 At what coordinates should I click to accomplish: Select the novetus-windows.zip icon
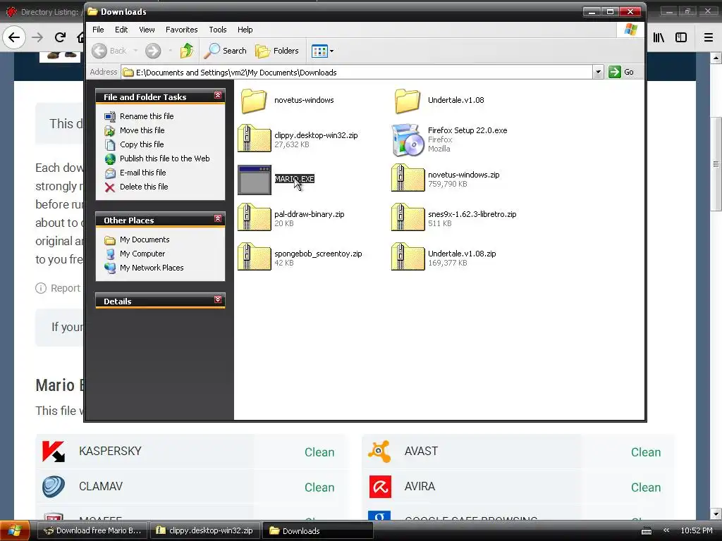tap(408, 178)
